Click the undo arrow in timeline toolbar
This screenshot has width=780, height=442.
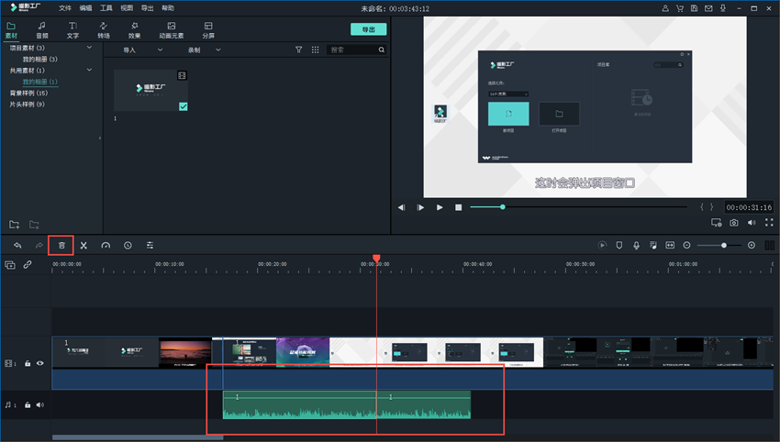point(17,246)
